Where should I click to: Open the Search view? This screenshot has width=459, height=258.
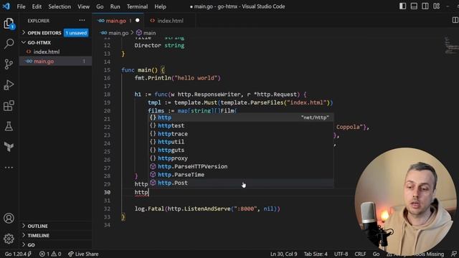click(9, 44)
